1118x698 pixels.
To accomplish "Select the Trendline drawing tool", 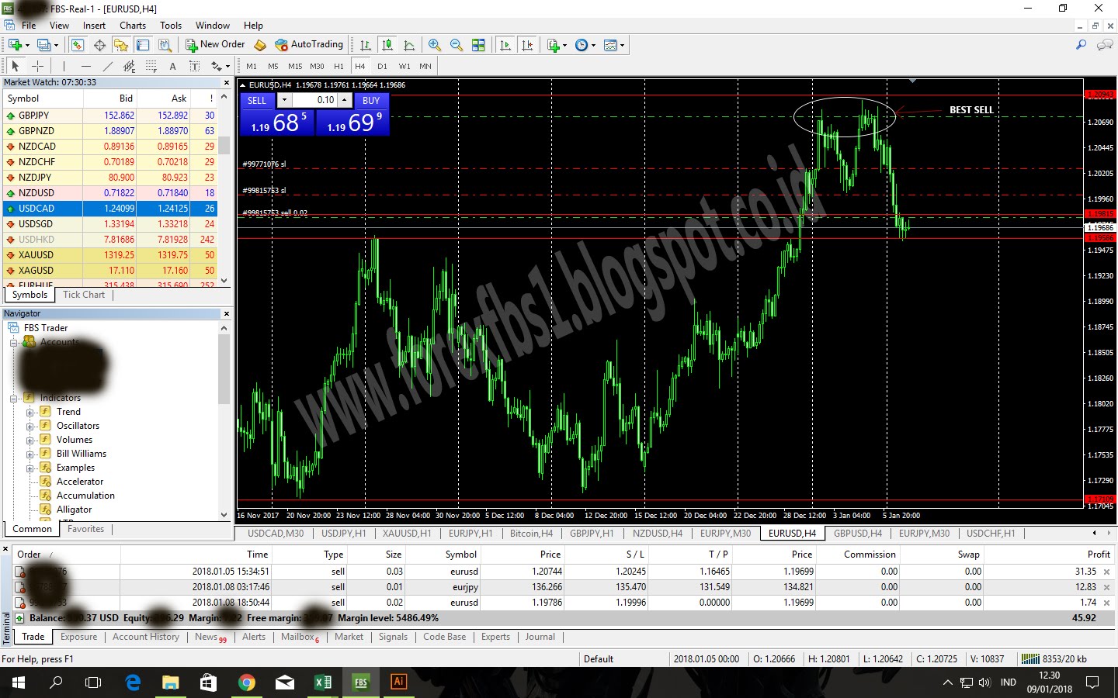I will coord(107,66).
